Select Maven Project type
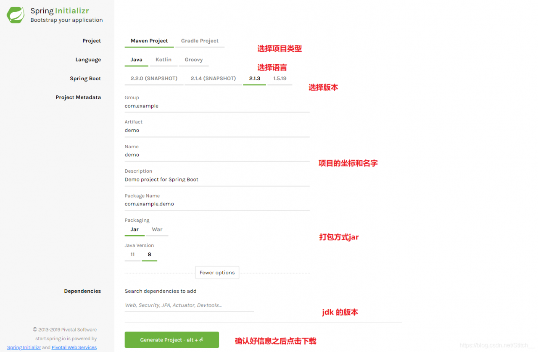The height and width of the screenshot is (352, 538). [x=149, y=41]
